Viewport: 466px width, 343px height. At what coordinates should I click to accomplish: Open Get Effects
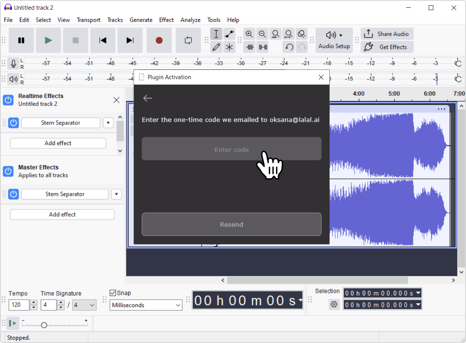click(387, 47)
